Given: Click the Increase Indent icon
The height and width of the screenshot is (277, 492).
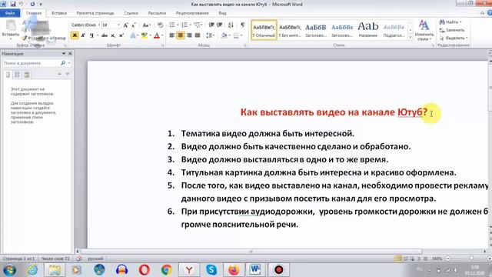Looking at the screenshot, I should tap(220, 25).
